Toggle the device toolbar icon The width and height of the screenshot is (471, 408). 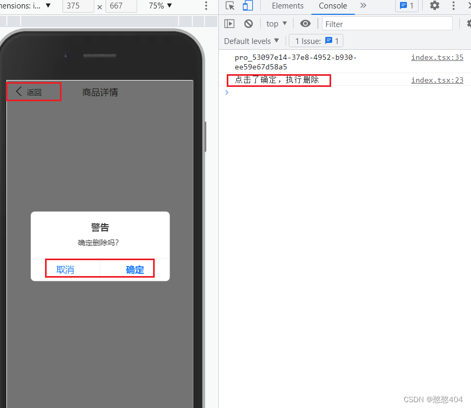pos(247,6)
